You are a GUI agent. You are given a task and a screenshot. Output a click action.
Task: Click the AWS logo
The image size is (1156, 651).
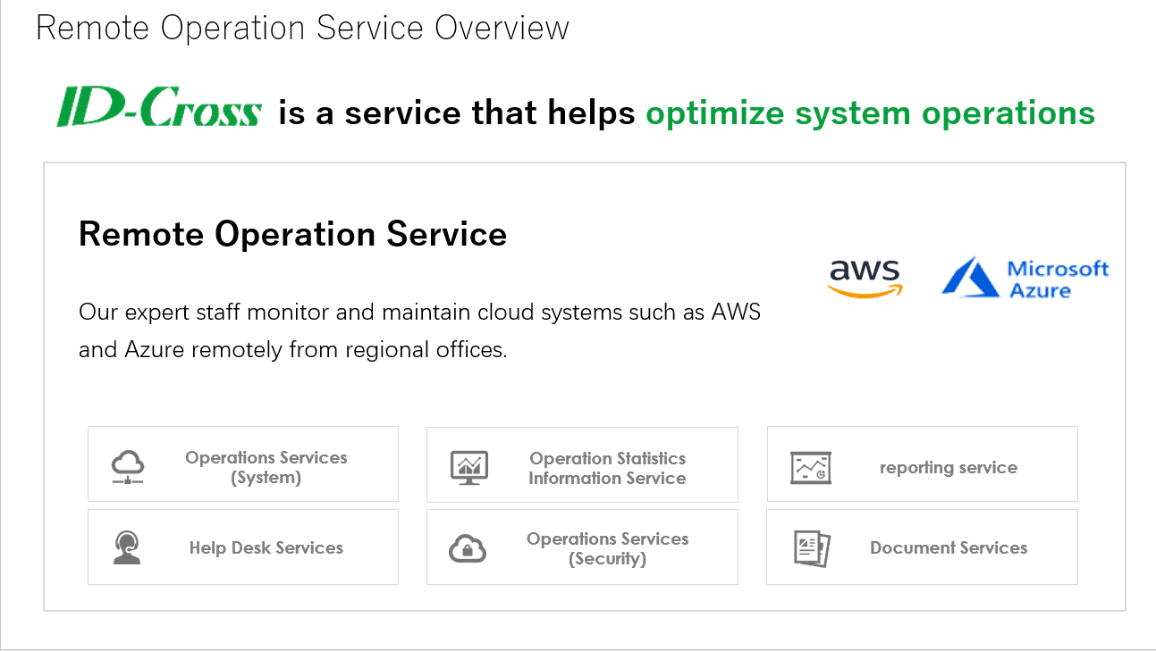point(865,279)
